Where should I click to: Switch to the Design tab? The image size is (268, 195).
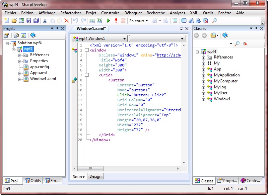point(96,176)
